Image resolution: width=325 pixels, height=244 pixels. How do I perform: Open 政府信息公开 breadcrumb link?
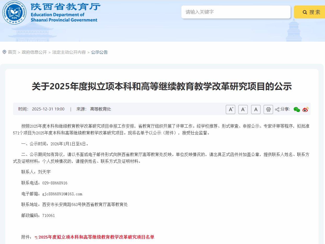(34, 52)
